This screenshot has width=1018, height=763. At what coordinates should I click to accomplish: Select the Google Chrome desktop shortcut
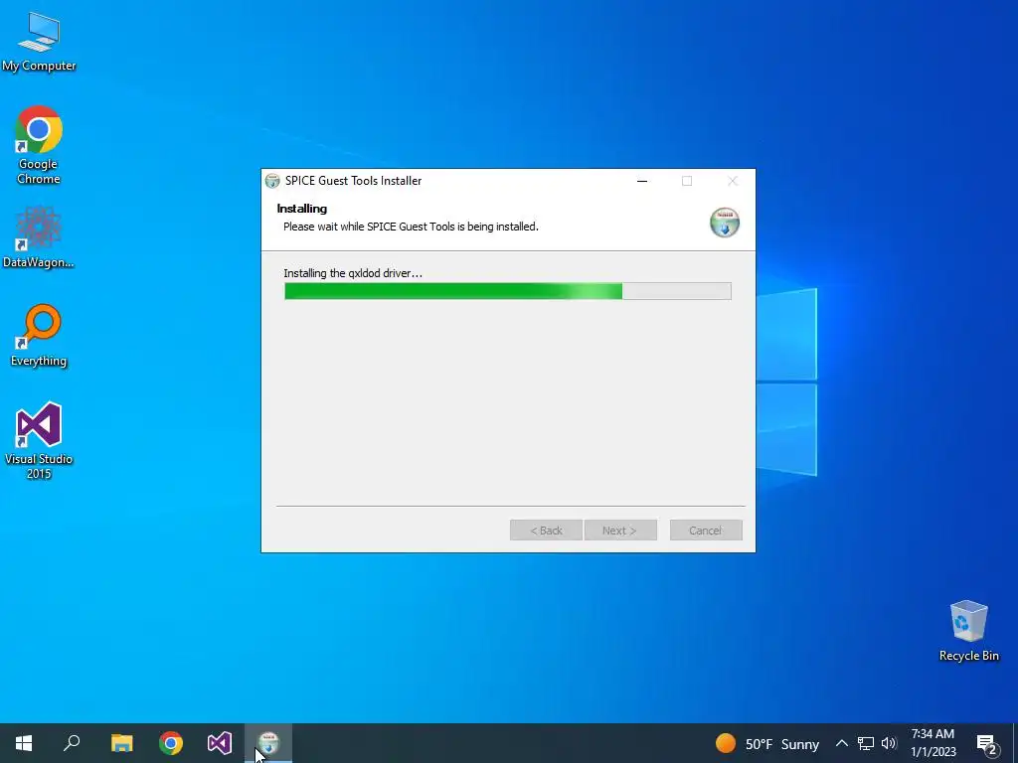[39, 145]
